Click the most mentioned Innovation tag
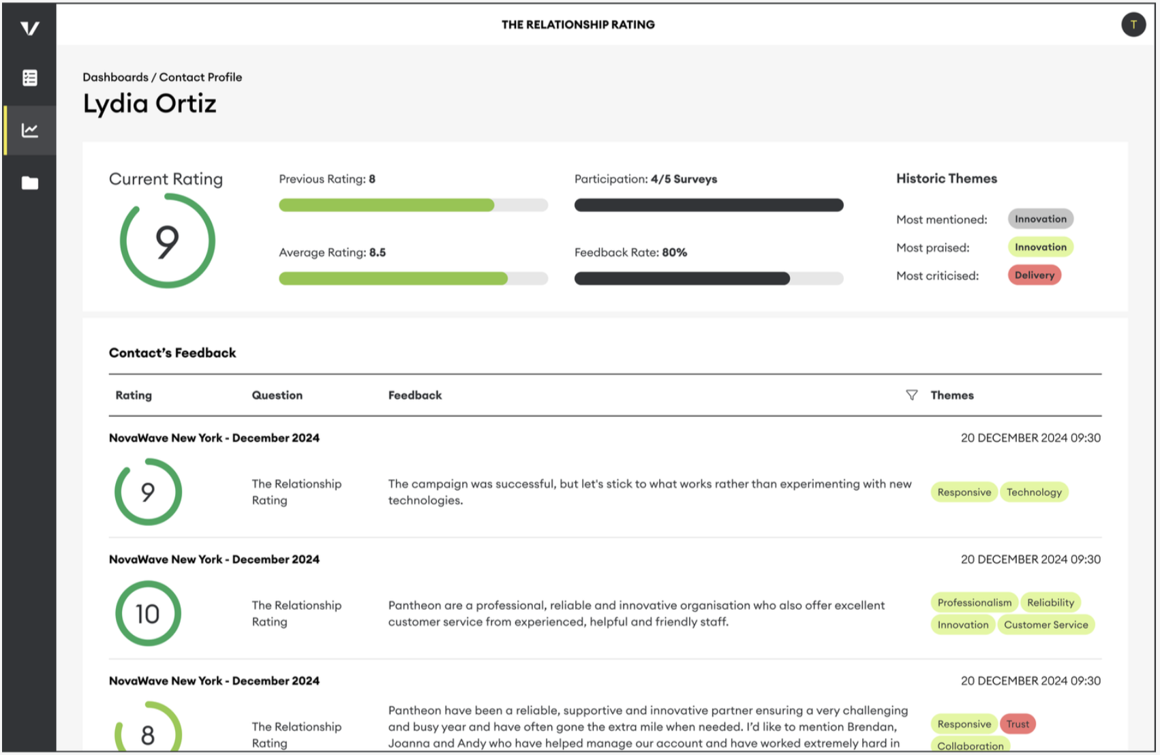Viewport: 1160px width, 755px height. (x=1040, y=219)
